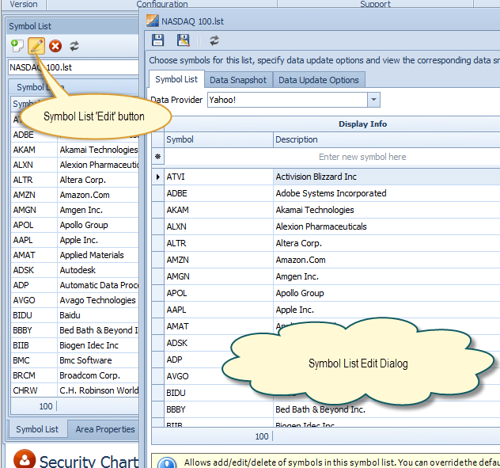Open the Data Provider dropdown arrow

(373, 100)
